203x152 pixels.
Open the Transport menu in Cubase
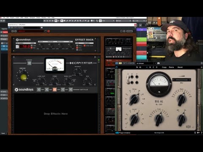click(x=32, y=18)
